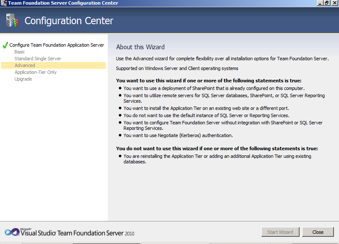The width and height of the screenshot is (339, 244).
Task: Close window using title bar X
Action: click(x=334, y=3)
